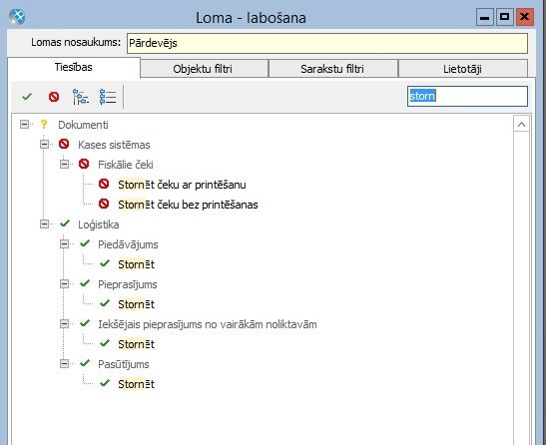Collapse the Piedāvājums node
The height and width of the screenshot is (445, 546).
tap(65, 243)
